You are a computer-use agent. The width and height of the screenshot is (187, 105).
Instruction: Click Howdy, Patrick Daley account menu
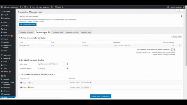(x=177, y=7)
